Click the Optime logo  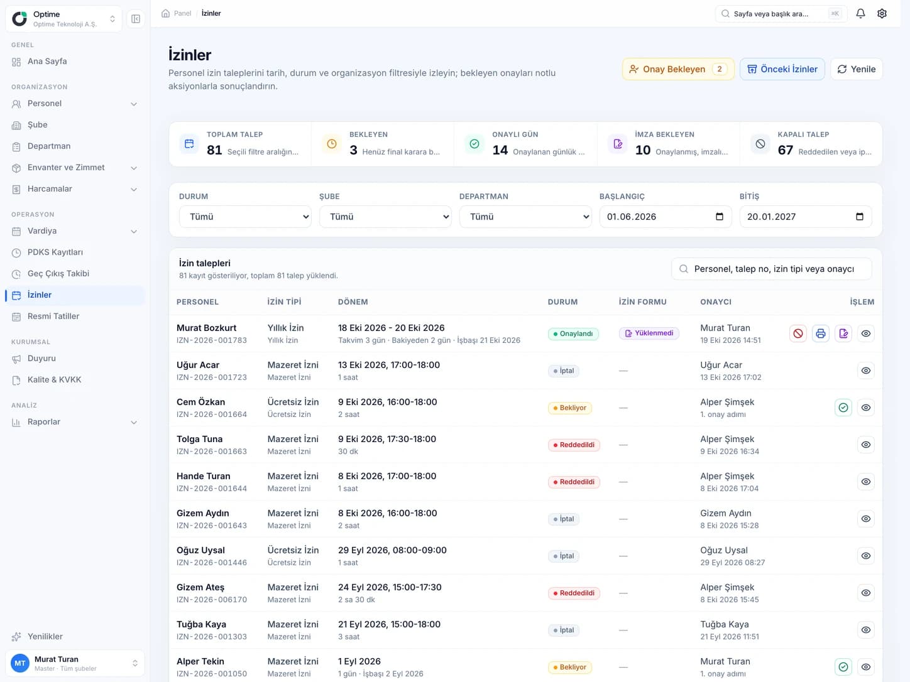coord(20,19)
